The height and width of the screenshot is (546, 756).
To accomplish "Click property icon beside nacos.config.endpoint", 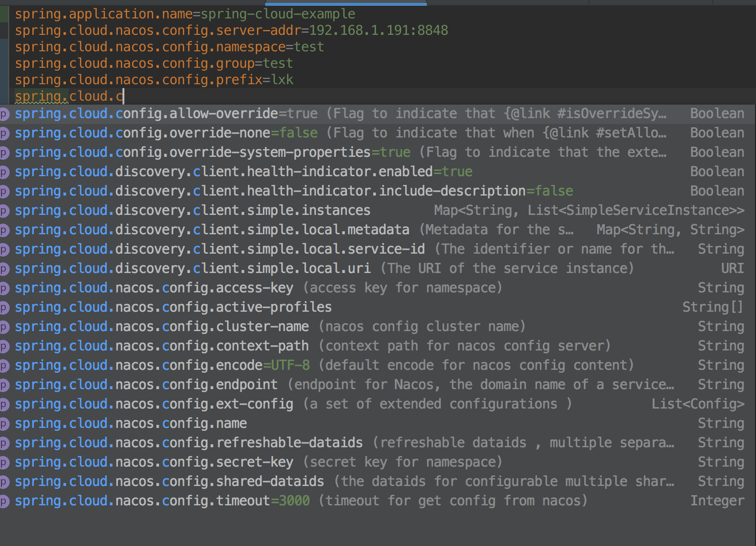I will (x=4, y=385).
